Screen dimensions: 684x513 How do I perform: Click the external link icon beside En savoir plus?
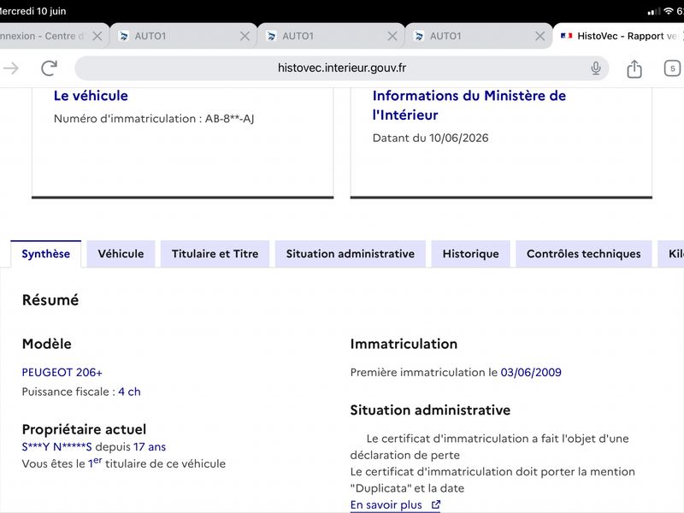click(x=436, y=504)
